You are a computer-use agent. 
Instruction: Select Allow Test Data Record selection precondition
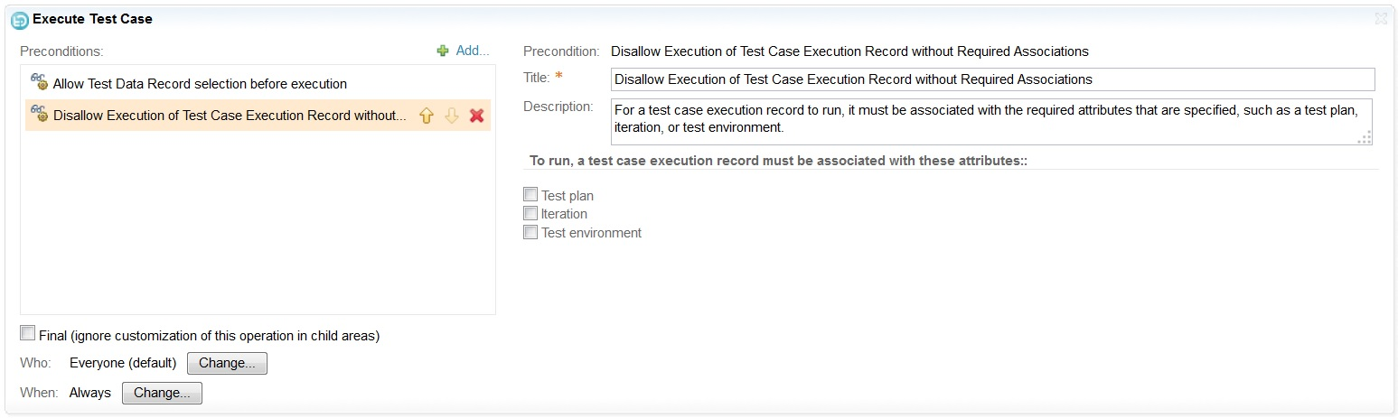200,84
